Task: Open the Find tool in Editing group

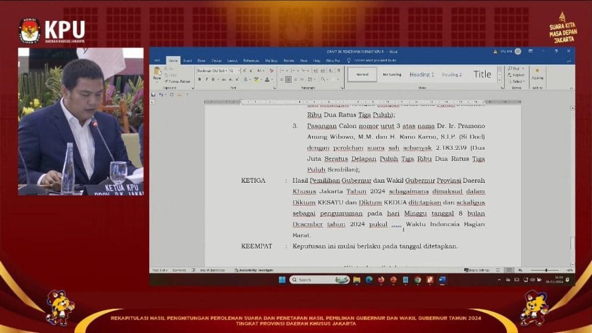Action: [515, 68]
